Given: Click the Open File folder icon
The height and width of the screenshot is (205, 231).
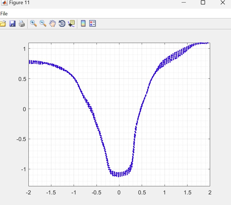Looking at the screenshot, I should point(3,24).
